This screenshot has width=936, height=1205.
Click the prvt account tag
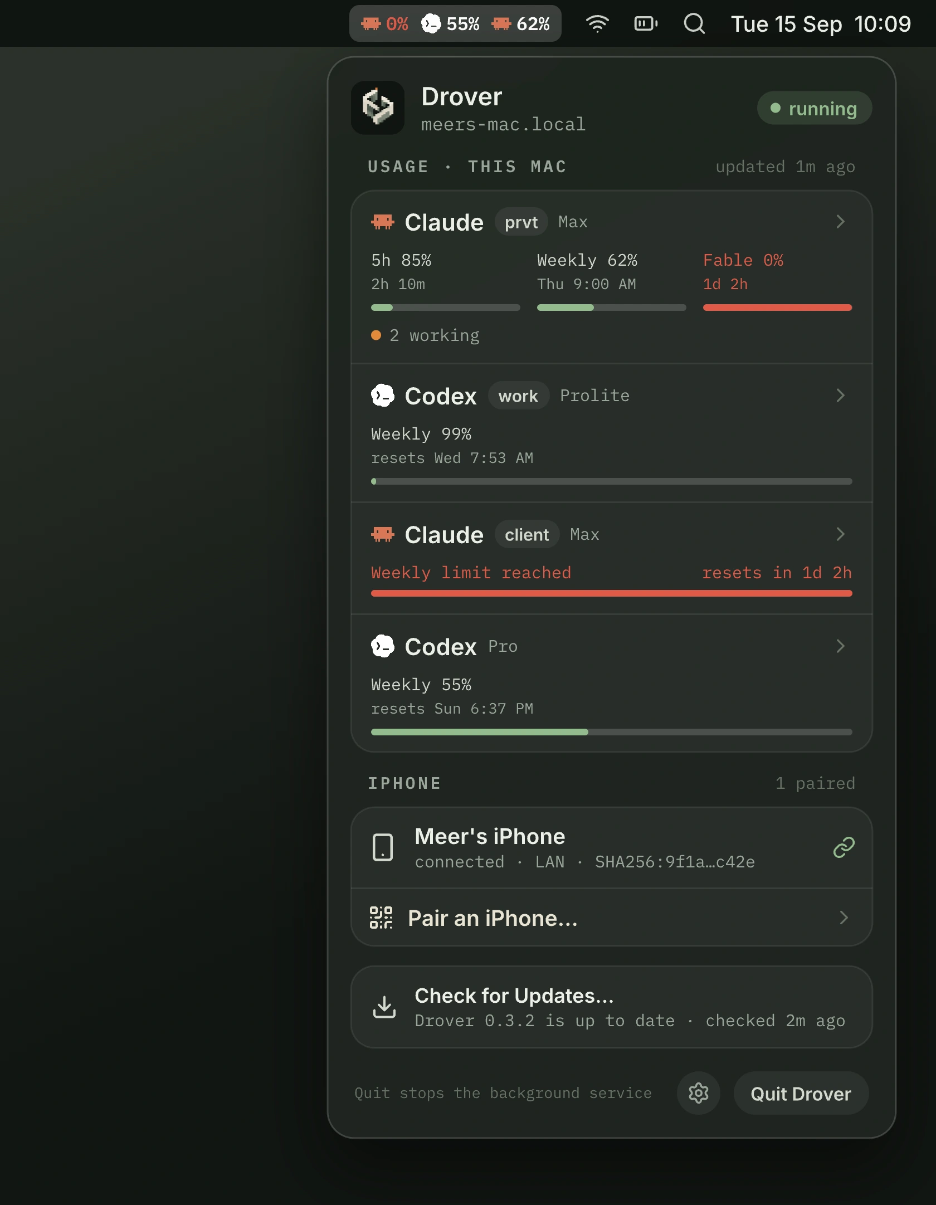click(x=521, y=222)
